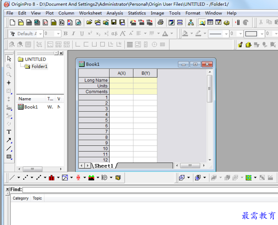The height and width of the screenshot is (225, 278).
Task: Open the font size dropdown
Action: (x=58, y=34)
